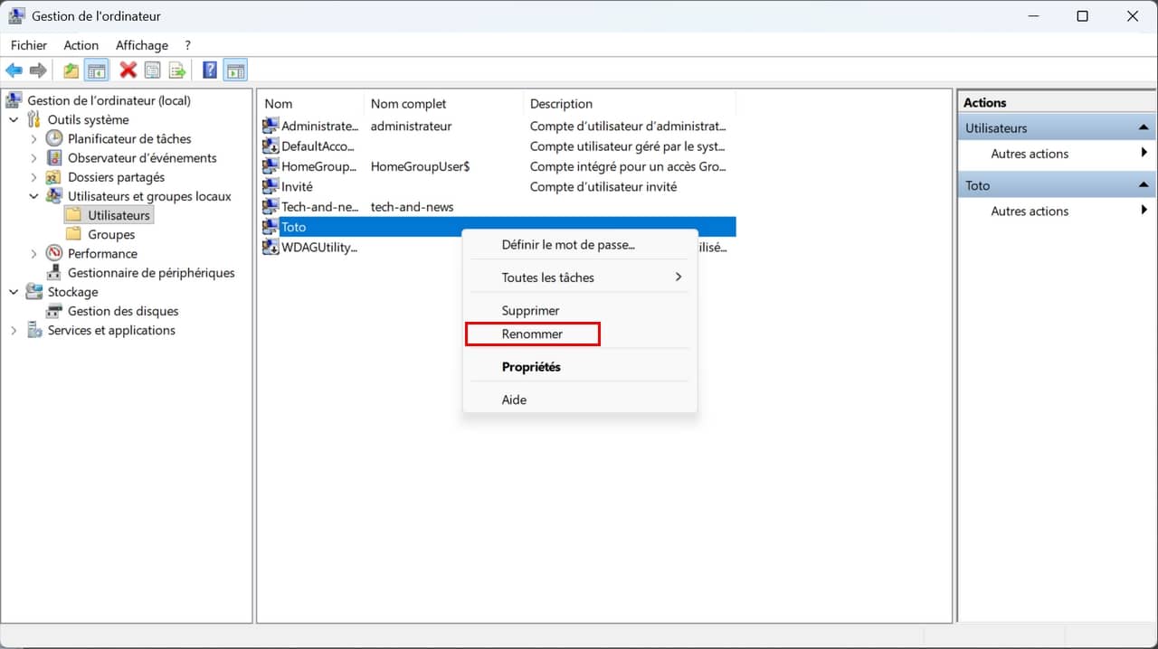
Task: Collapse the Utilisateurs section in Actions pane
Action: 1144,128
